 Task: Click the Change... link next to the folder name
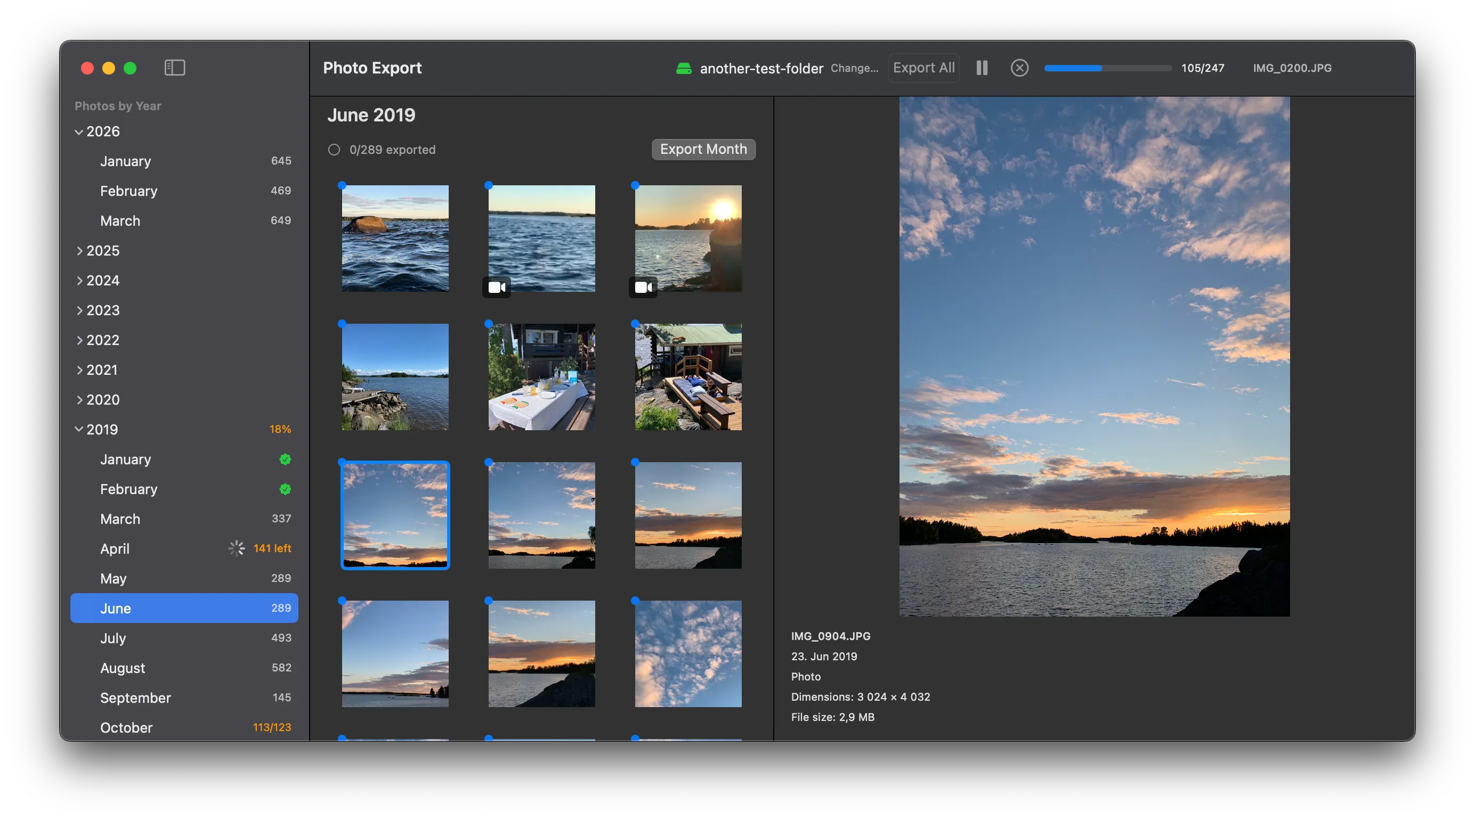click(854, 68)
